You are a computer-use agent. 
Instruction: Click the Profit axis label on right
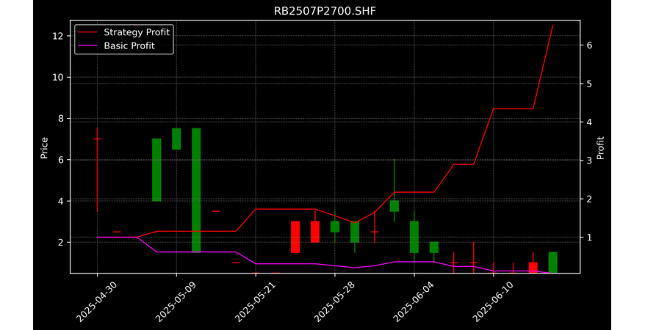(600, 147)
